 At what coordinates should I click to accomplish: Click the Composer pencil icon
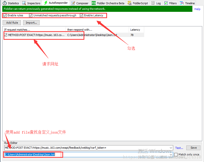pyautogui.click(x=73, y=3)
